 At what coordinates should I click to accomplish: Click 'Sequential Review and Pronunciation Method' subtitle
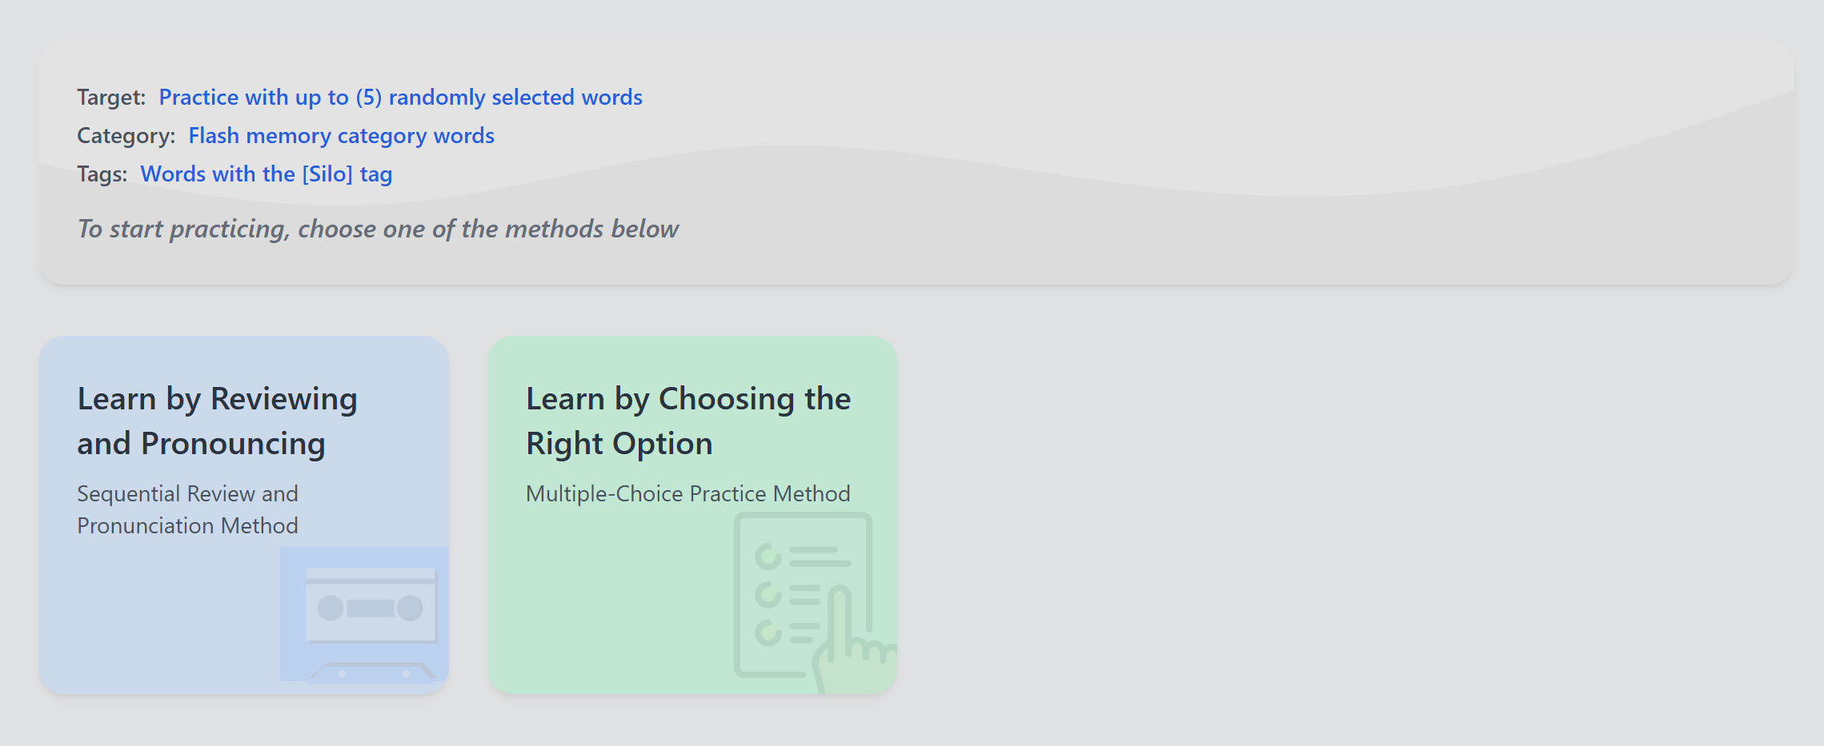(187, 509)
